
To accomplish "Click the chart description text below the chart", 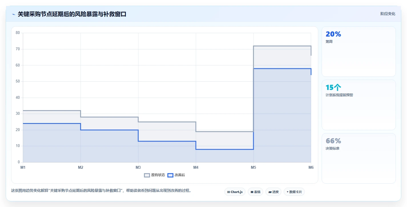I will pyautogui.click(x=101, y=190).
